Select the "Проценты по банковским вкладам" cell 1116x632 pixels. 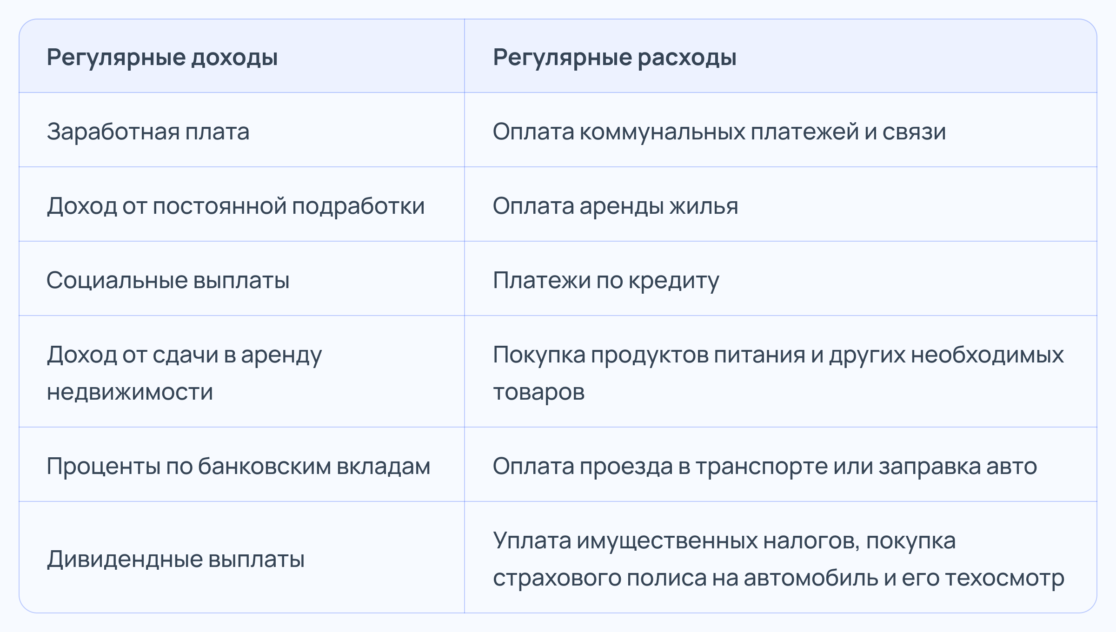point(239,466)
